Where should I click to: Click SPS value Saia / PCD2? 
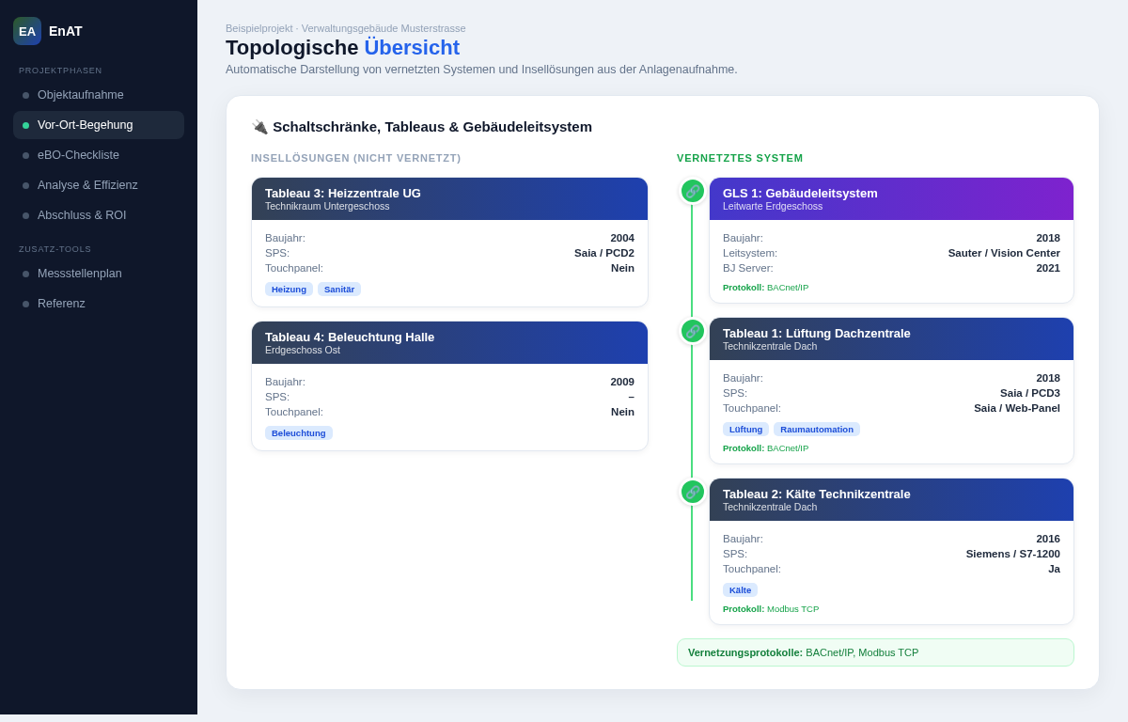click(604, 253)
